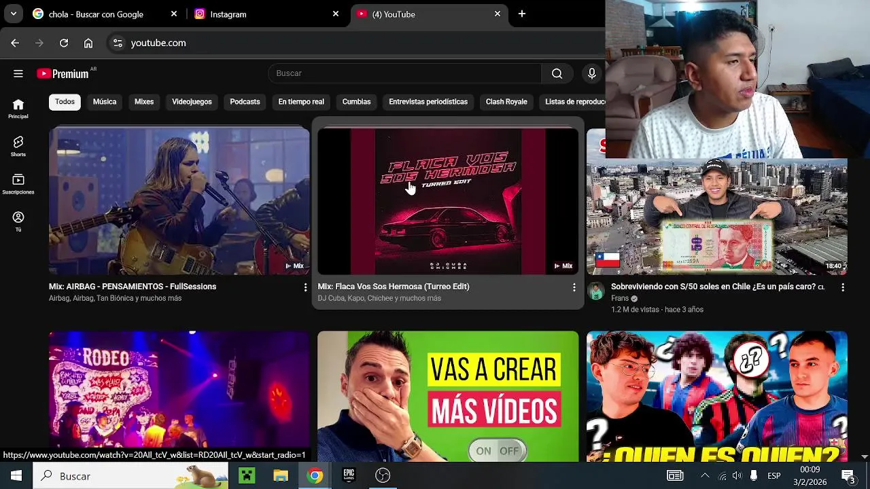Click title Mix: Flaca Vos Sos Hermosa (Turreo Edit)

(x=394, y=287)
